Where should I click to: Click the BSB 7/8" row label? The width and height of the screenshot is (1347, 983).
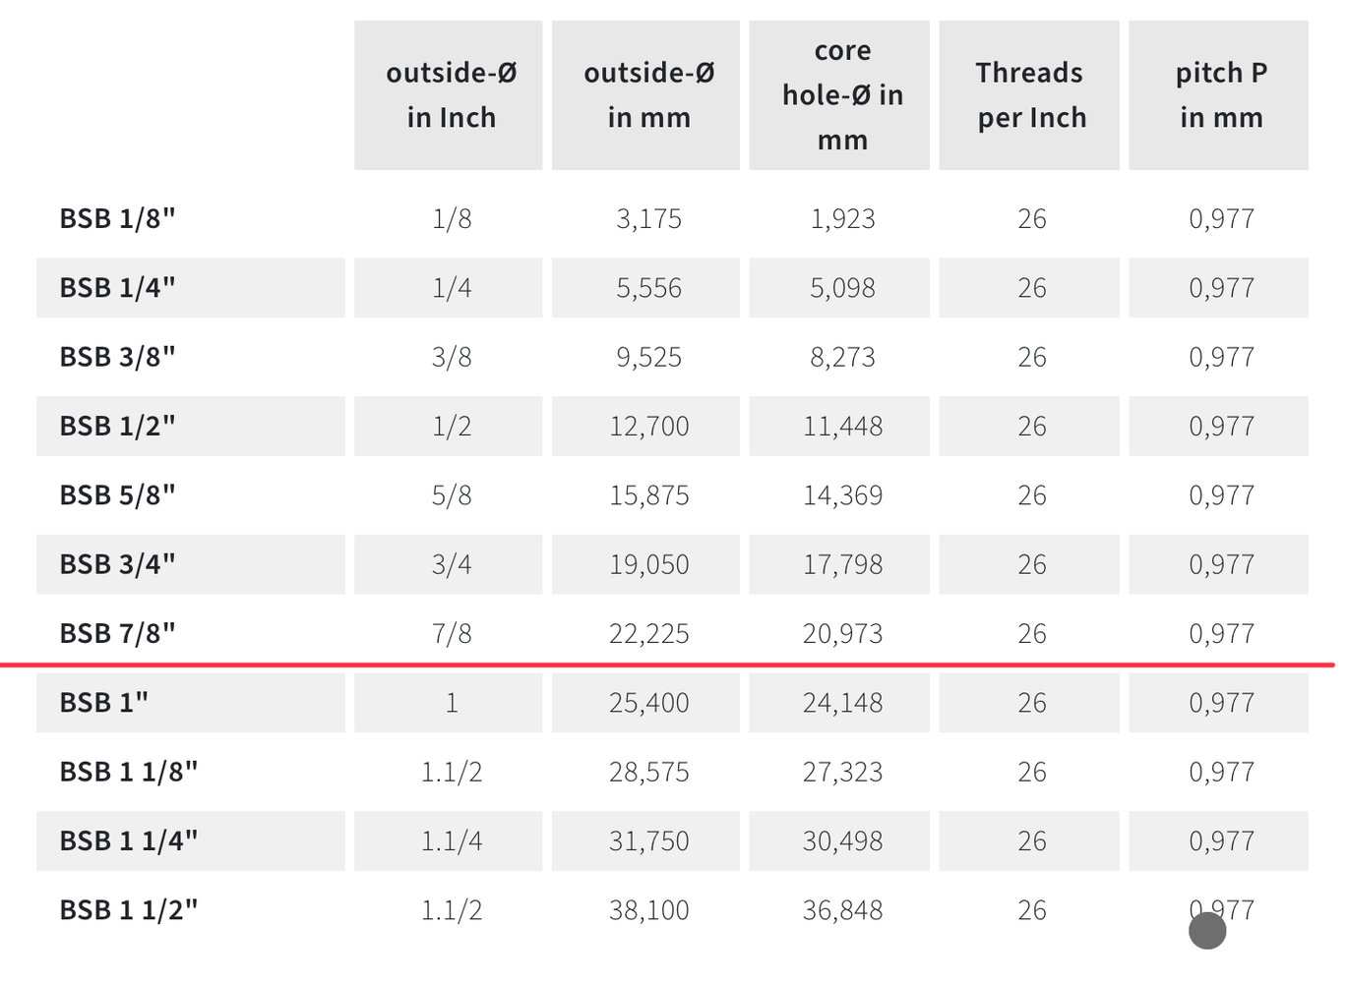(x=117, y=634)
